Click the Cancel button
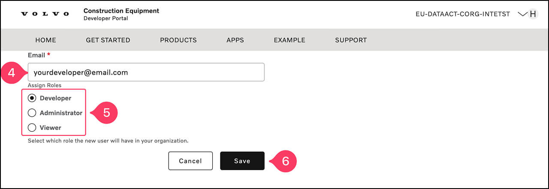The height and width of the screenshot is (189, 549). (190, 161)
